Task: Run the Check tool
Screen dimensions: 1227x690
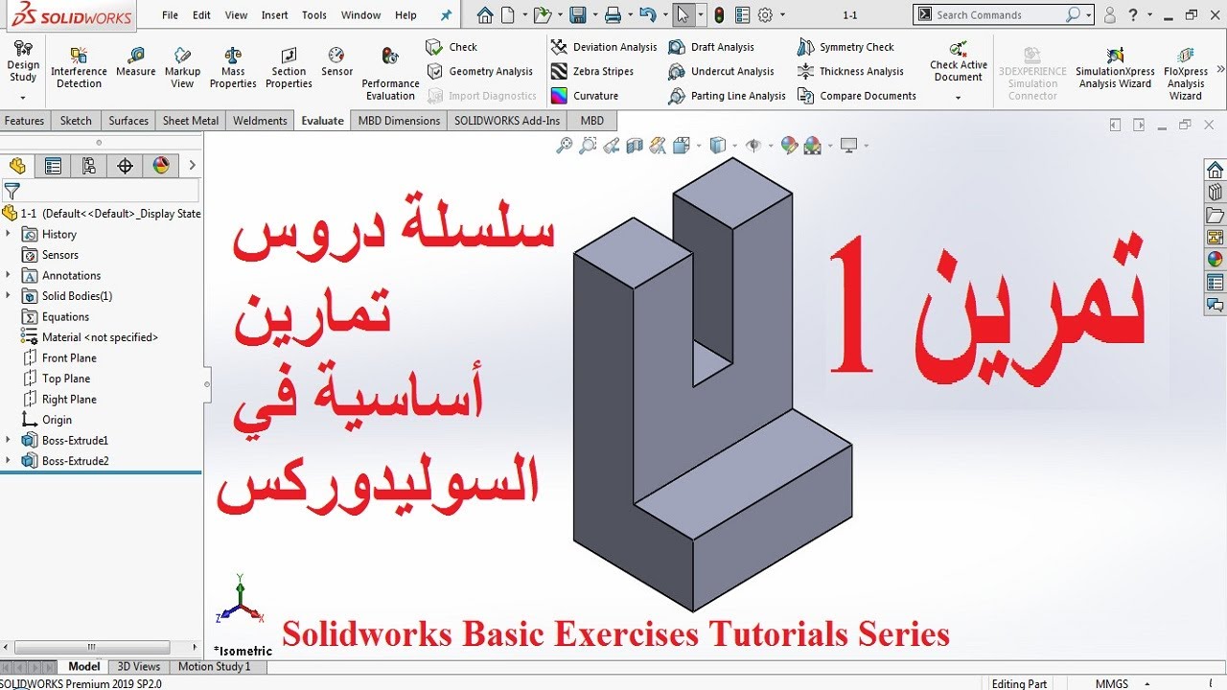Action: pyautogui.click(x=451, y=47)
